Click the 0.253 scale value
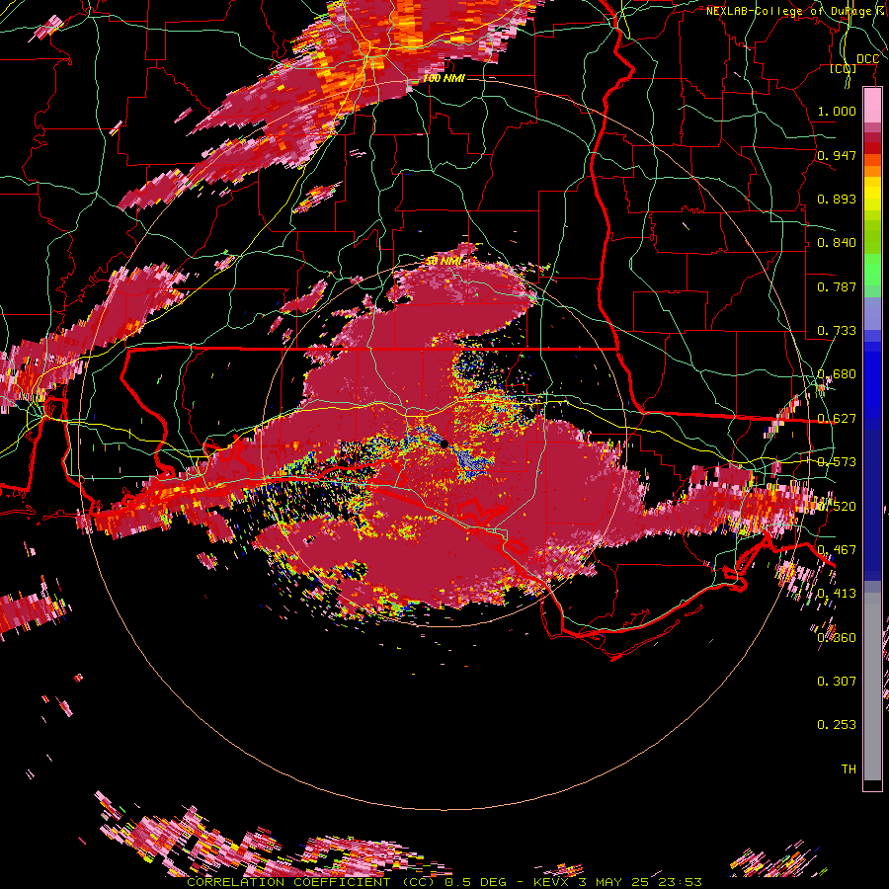The width and height of the screenshot is (889, 889). 837,725
